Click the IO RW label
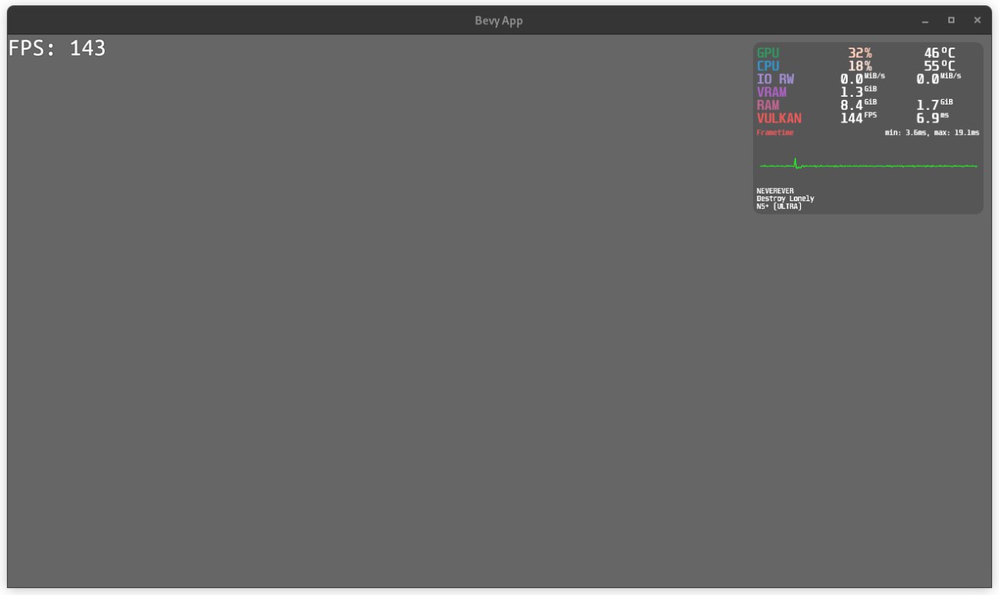 click(x=776, y=79)
